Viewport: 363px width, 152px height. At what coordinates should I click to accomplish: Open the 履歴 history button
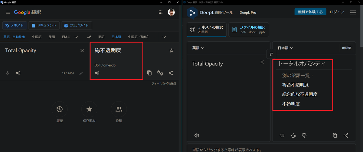(x=60, y=110)
